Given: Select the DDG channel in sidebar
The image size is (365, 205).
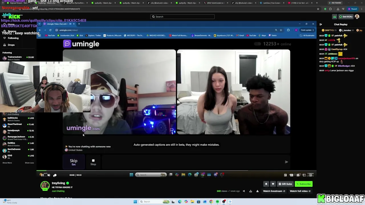Looking at the screenshot, I should tap(18, 157).
